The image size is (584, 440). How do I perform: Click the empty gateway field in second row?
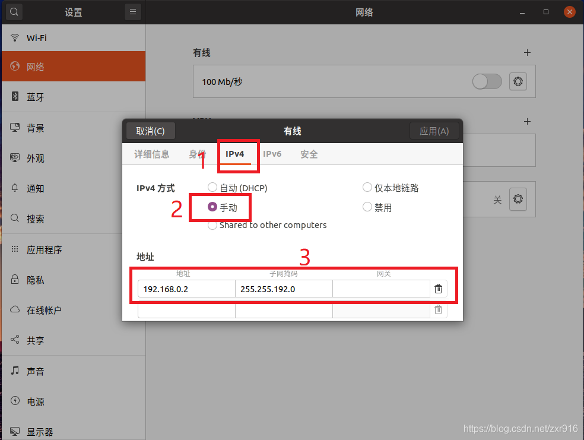point(382,311)
